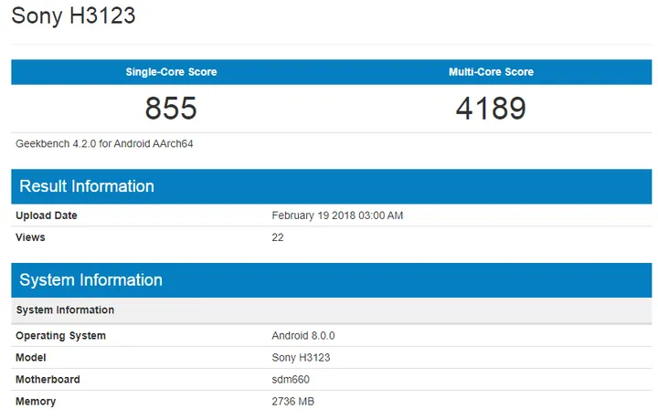Select the Android 8.0.0 value
658x420 pixels.
(303, 336)
